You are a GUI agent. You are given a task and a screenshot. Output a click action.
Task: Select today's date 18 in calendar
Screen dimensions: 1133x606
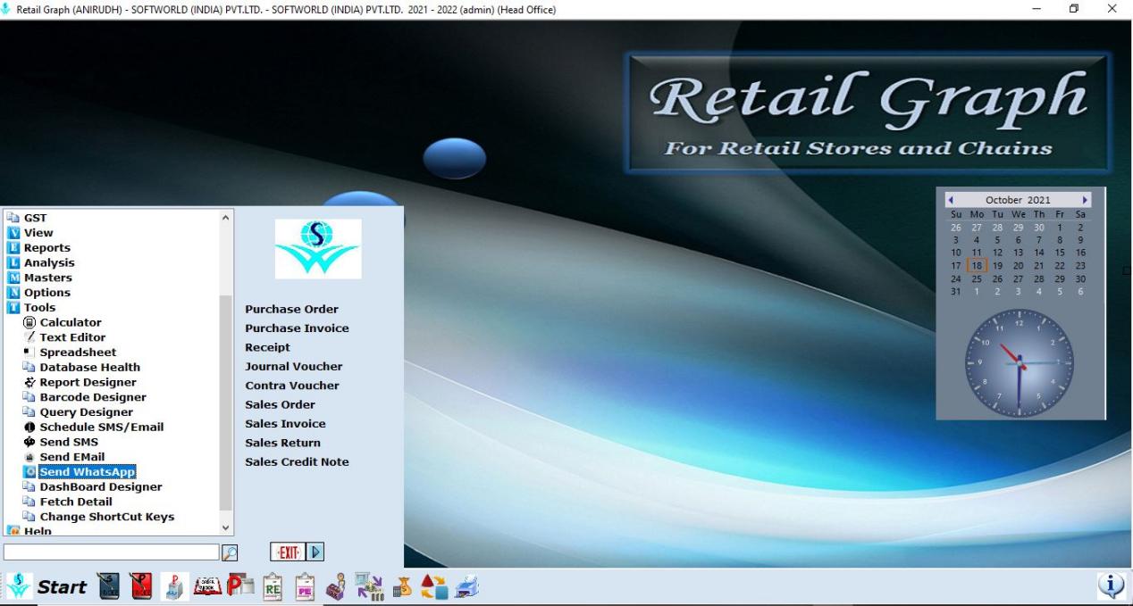coord(977,266)
